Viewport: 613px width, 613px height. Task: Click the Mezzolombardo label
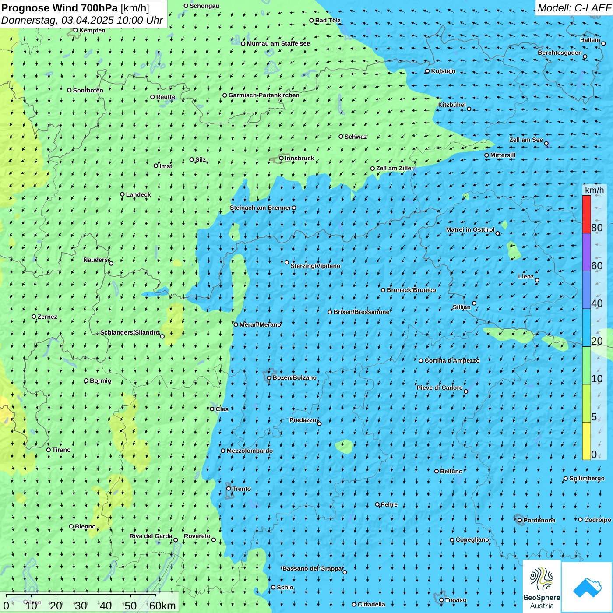[250, 451]
